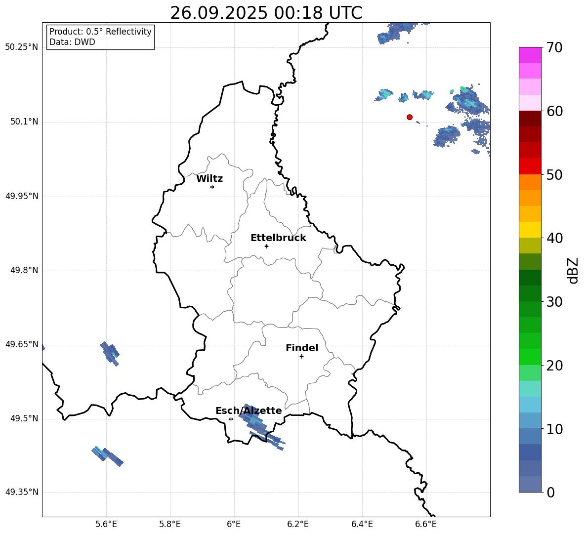This screenshot has width=585, height=534.
Task: Click the 'Data: DWD' text
Action: pos(72,42)
